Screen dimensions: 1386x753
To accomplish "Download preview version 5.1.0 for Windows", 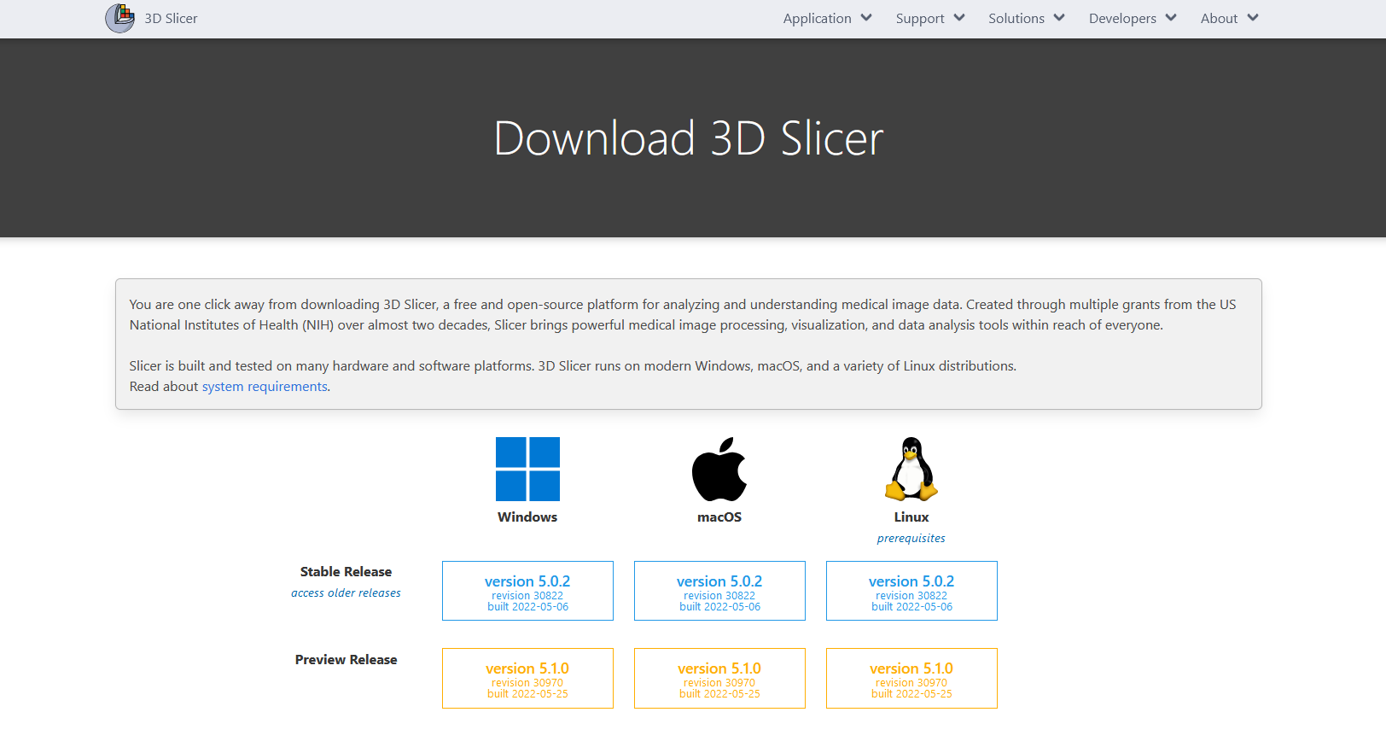I will [x=527, y=678].
